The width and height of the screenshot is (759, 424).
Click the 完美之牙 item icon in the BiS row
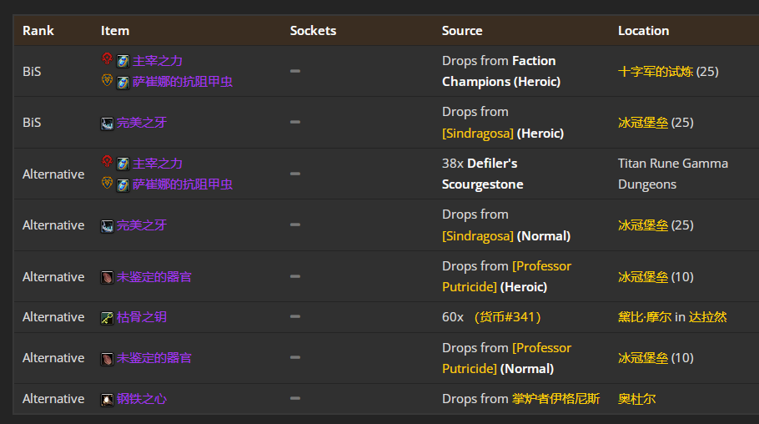[107, 123]
